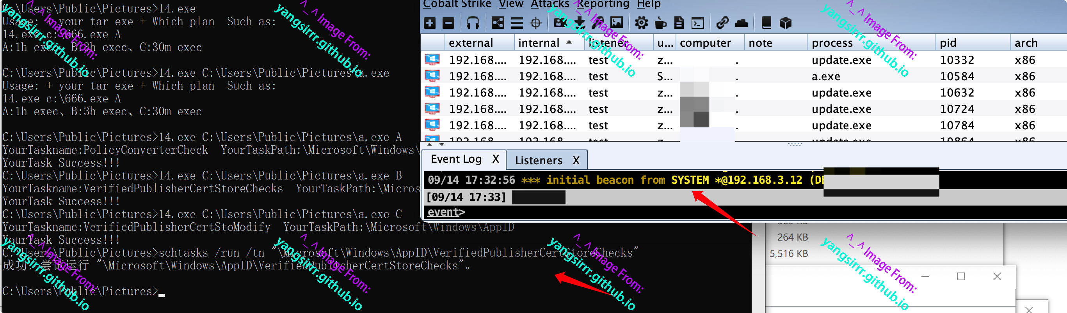
Task: Click schtasks /run command line in terminal
Action: (x=320, y=253)
